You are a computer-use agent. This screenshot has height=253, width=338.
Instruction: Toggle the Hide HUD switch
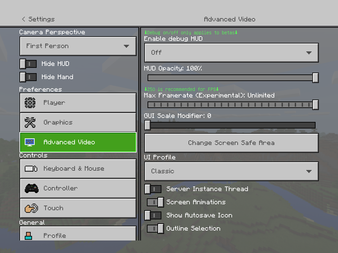click(28, 64)
